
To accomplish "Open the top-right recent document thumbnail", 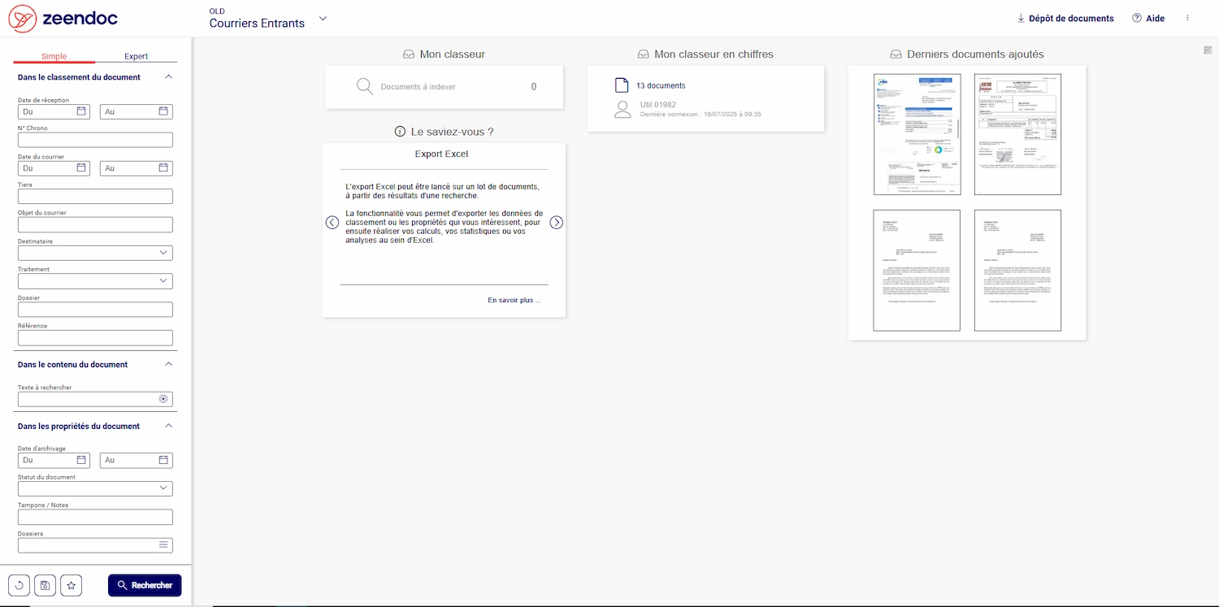I will click(x=1017, y=134).
